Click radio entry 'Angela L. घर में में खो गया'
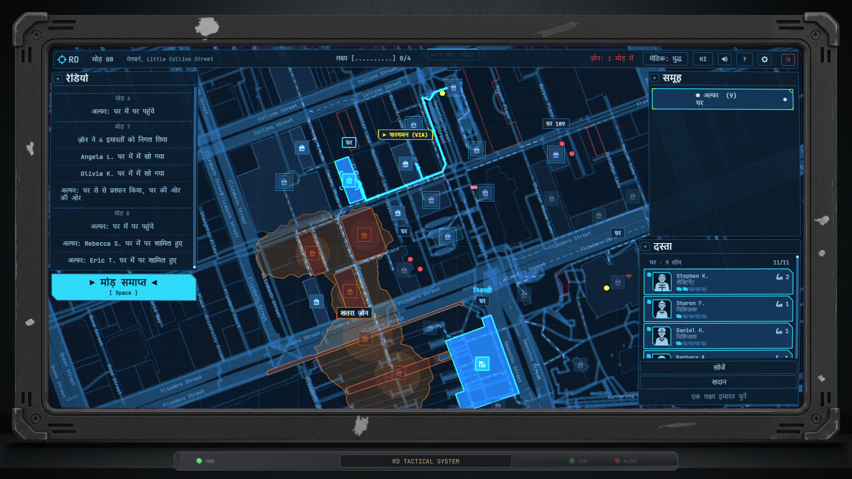The image size is (852, 479). [x=122, y=157]
